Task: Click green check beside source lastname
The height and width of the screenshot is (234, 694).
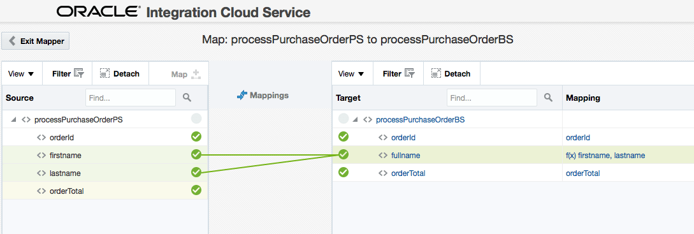Action: pyautogui.click(x=196, y=172)
